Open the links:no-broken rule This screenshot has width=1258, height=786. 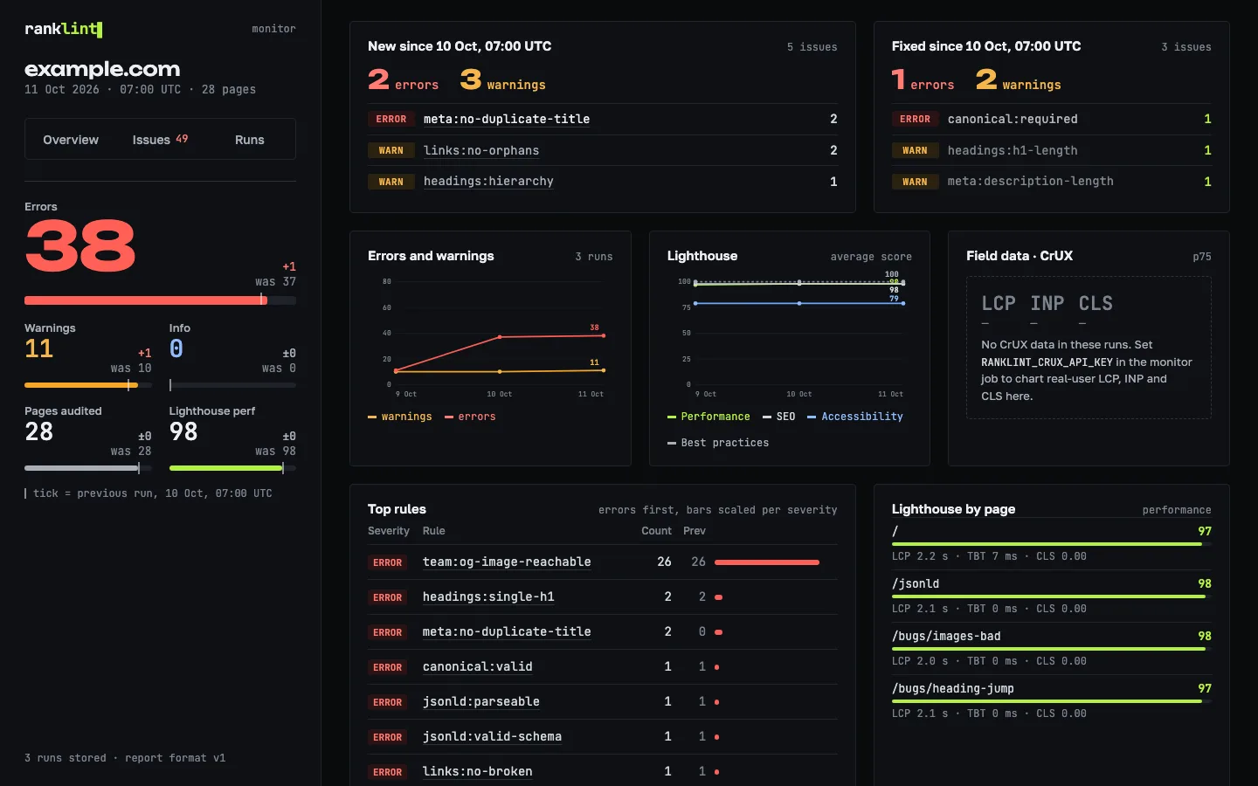[478, 771]
